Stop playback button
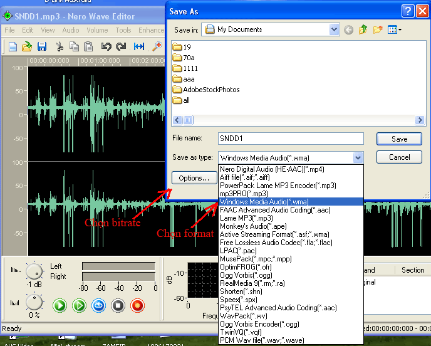The height and width of the screenshot is (346, 431). pyautogui.click(x=118, y=305)
